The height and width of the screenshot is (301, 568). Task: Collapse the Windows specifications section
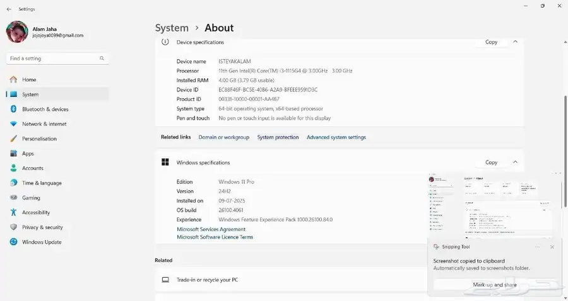515,162
